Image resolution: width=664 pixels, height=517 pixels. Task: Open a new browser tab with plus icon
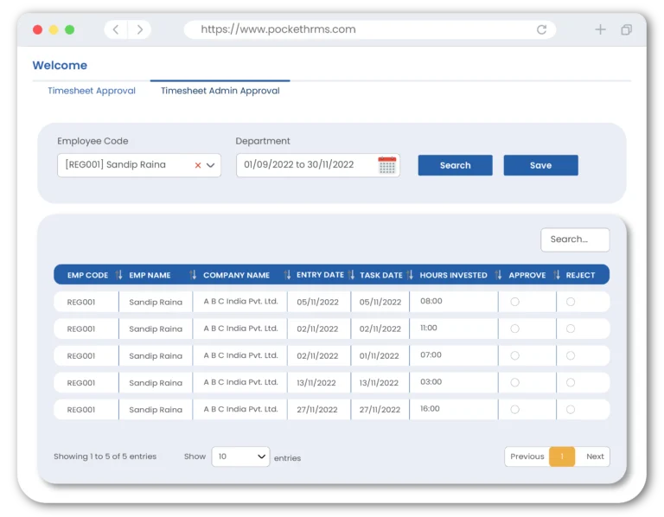click(600, 29)
